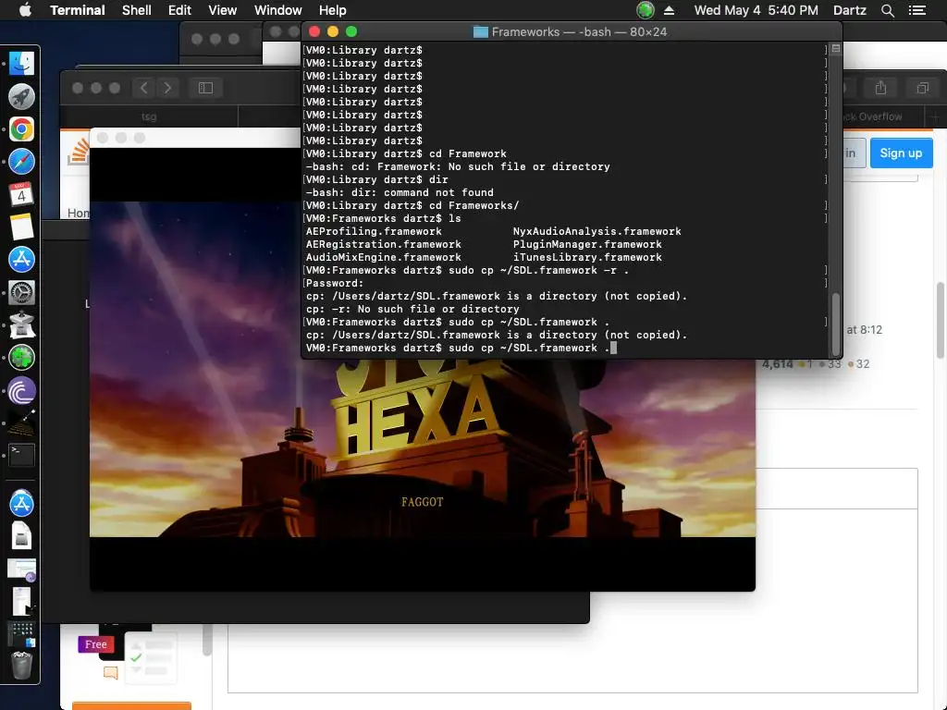The width and height of the screenshot is (947, 710).
Task: Click Safari page scrollbar on right edge
Action: [941, 320]
